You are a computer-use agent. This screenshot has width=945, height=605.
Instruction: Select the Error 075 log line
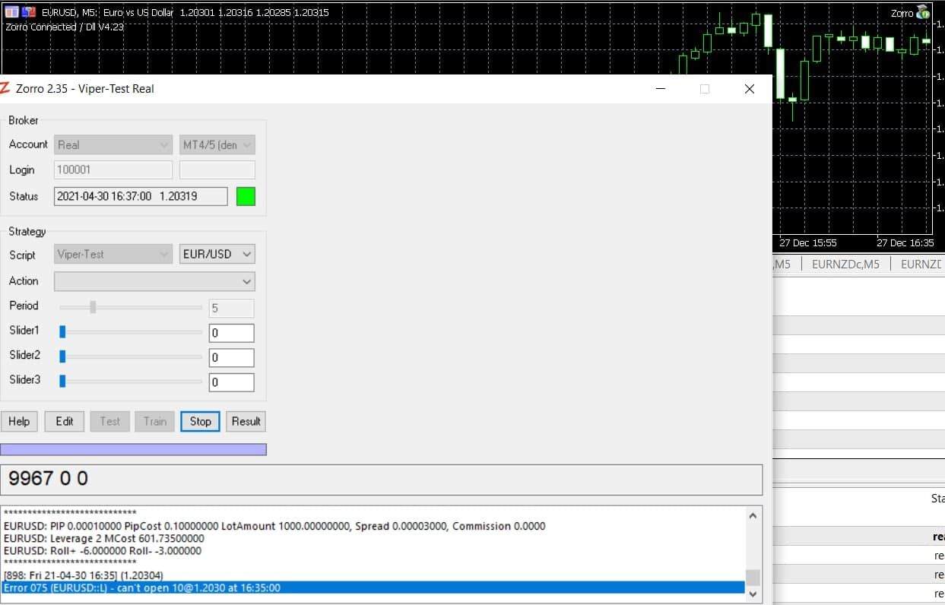(x=373, y=588)
